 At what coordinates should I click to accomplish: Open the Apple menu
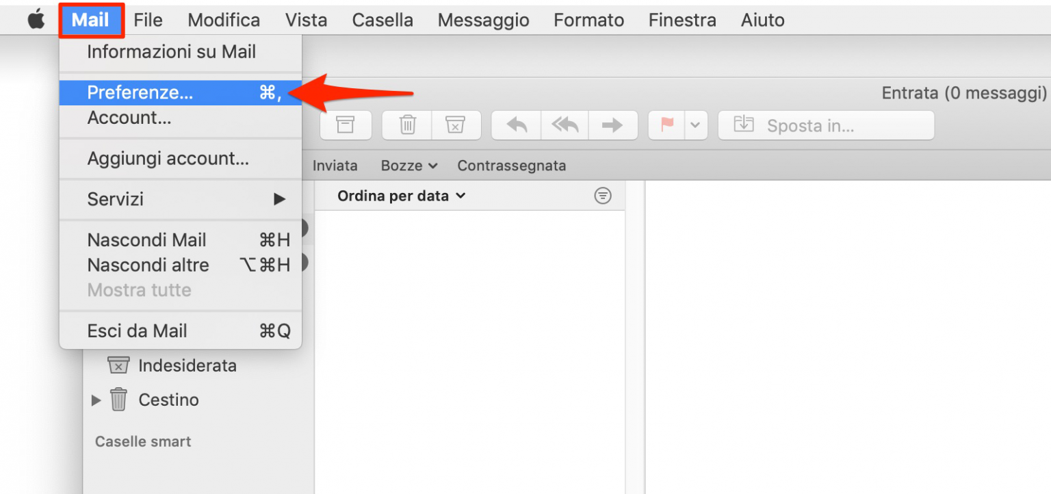click(36, 20)
